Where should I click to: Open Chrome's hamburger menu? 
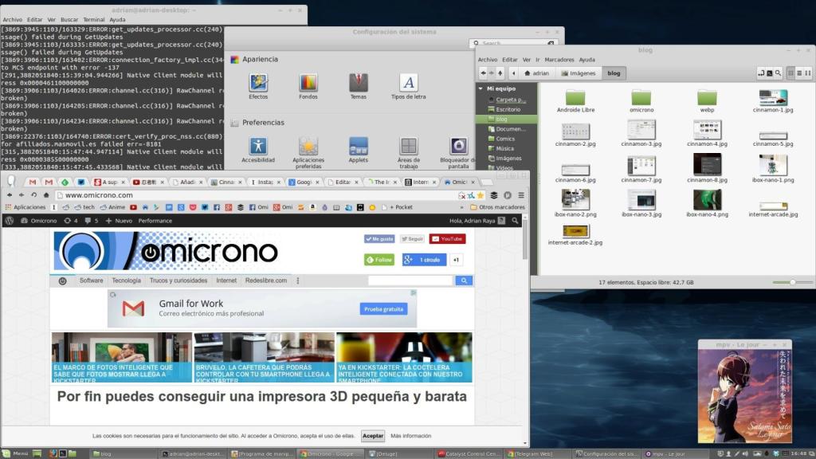point(520,194)
